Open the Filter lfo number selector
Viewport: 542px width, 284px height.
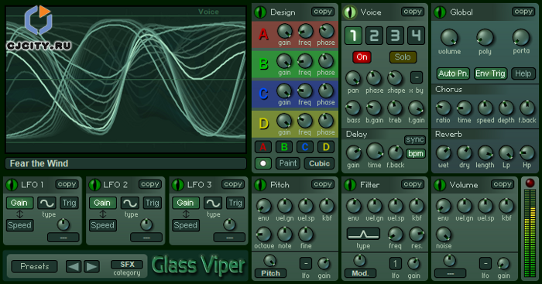pyautogui.click(x=396, y=264)
